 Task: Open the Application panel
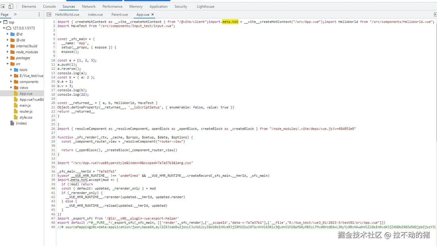click(158, 6)
